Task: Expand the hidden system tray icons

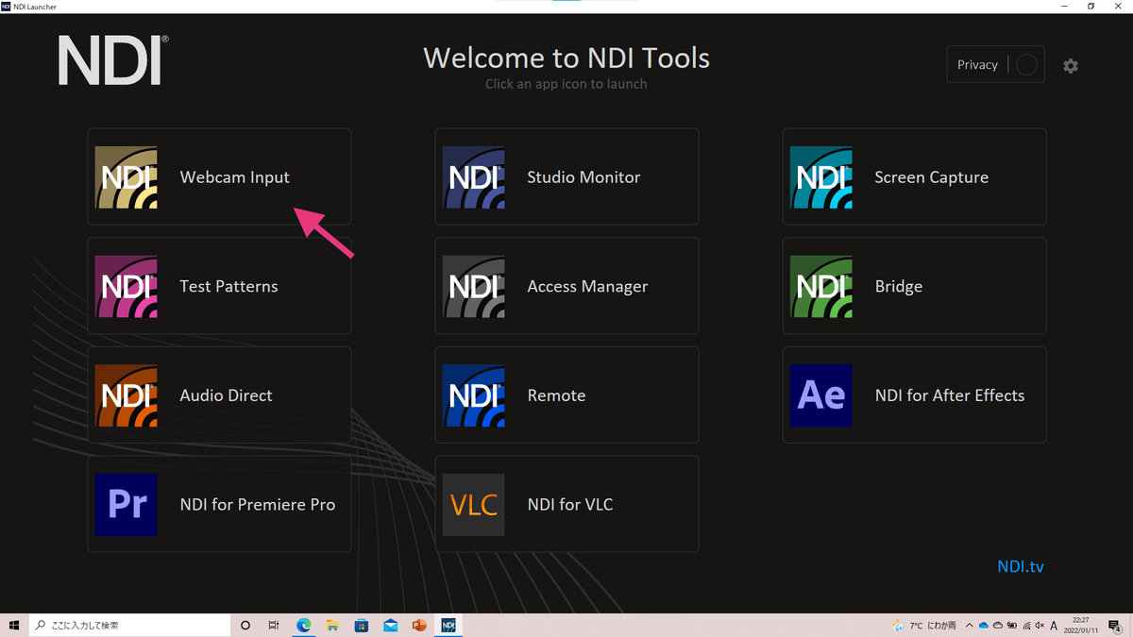Action: 970,625
